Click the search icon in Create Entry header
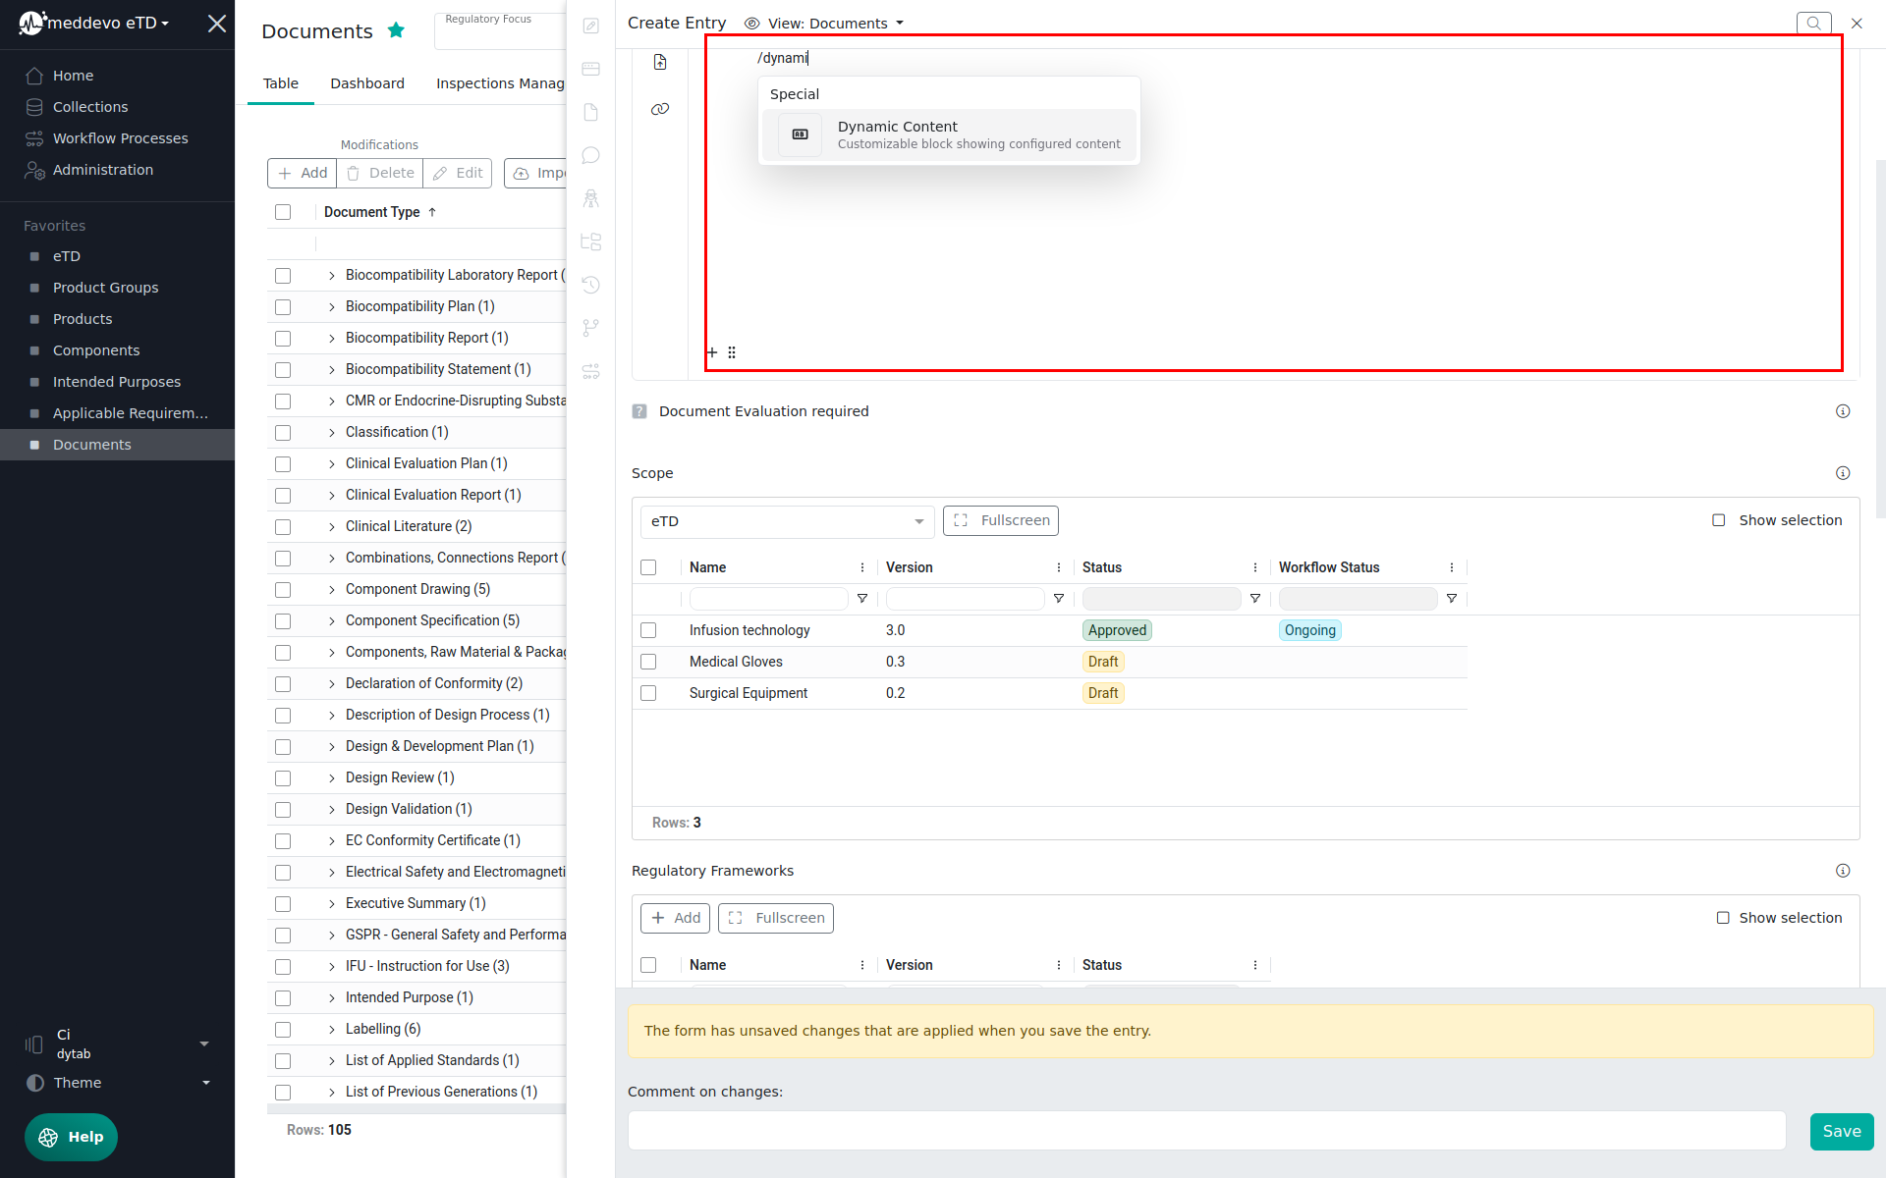The image size is (1886, 1178). tap(1813, 23)
